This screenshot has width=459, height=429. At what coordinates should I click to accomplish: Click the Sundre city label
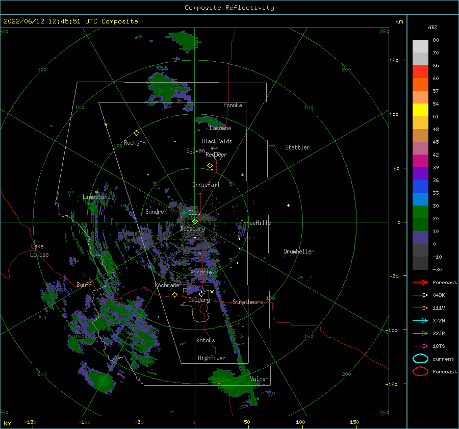pos(155,211)
